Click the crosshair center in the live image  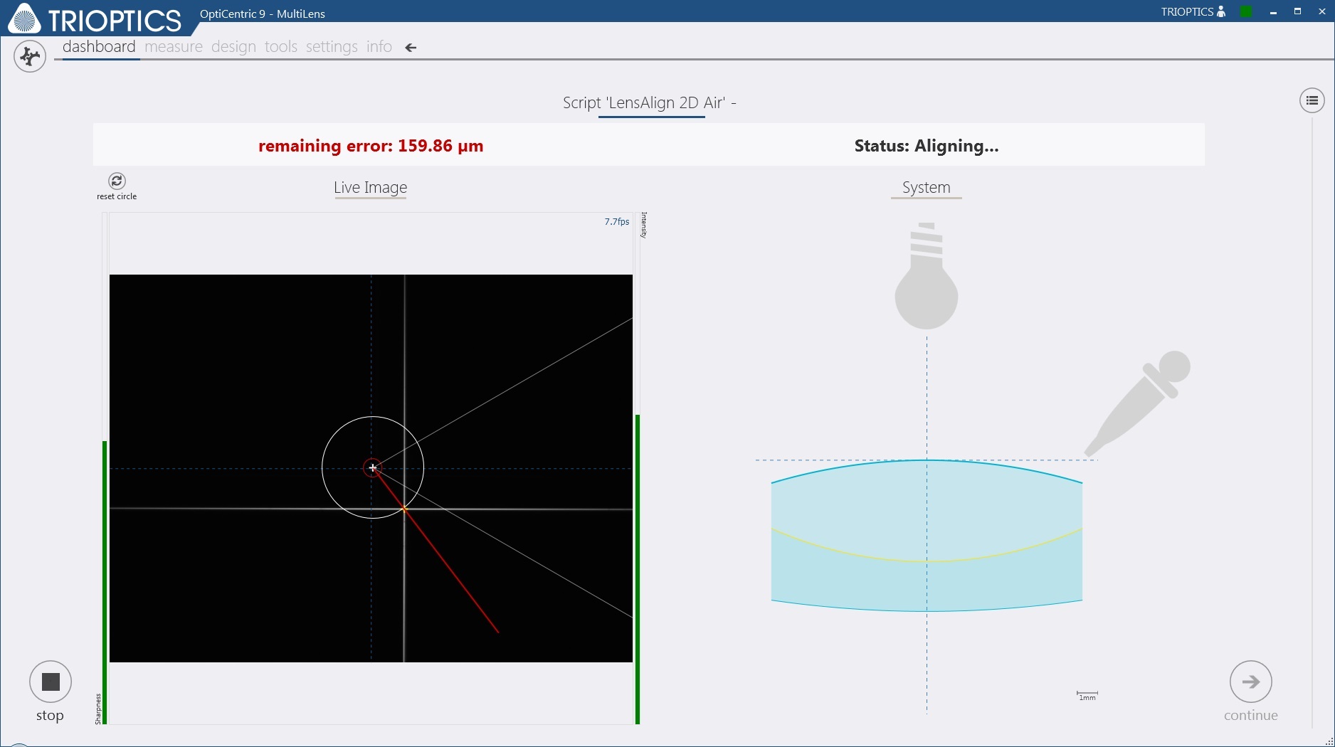pos(373,467)
